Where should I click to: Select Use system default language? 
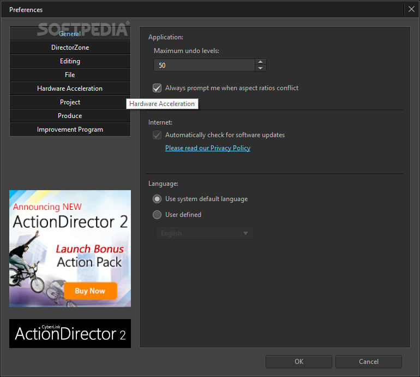[157, 199]
